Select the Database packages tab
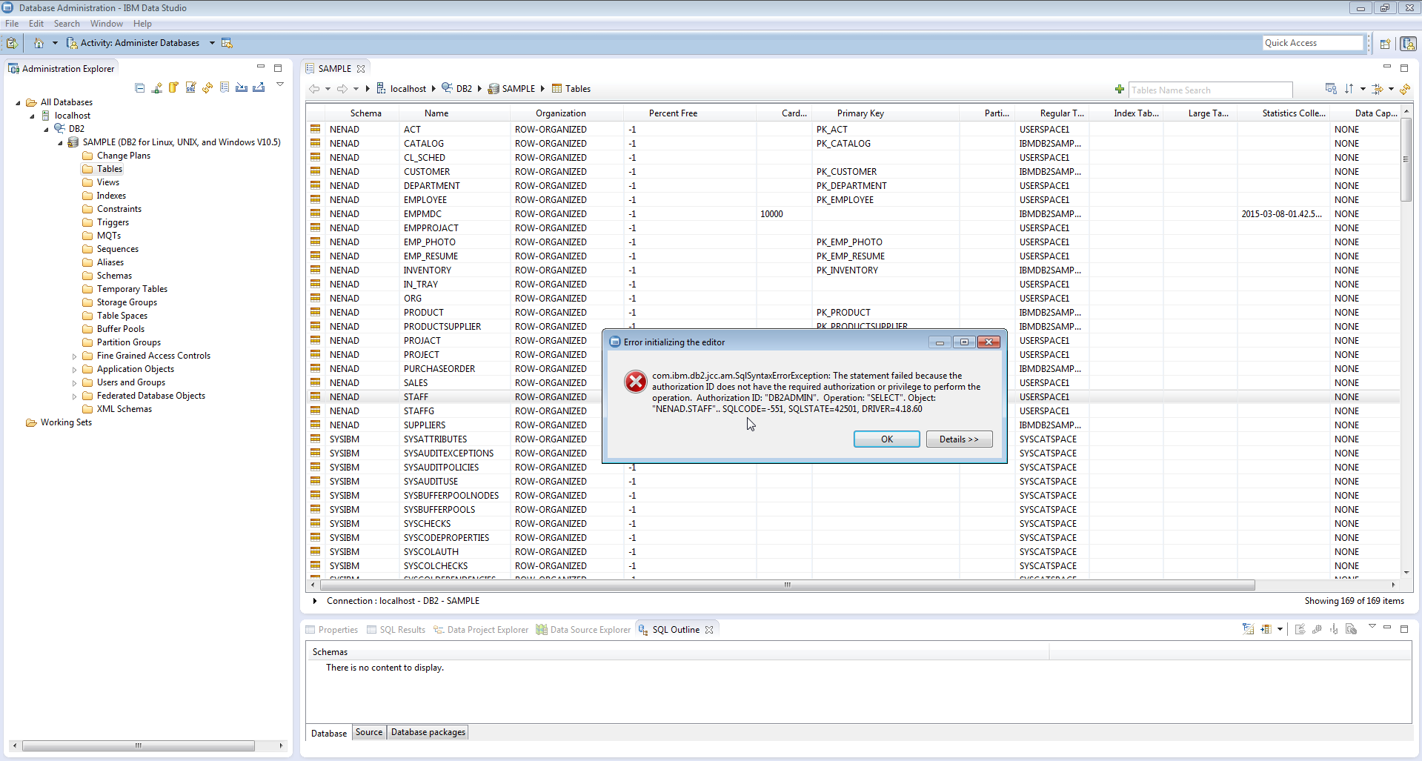Image resolution: width=1422 pixels, height=761 pixels. point(428,732)
